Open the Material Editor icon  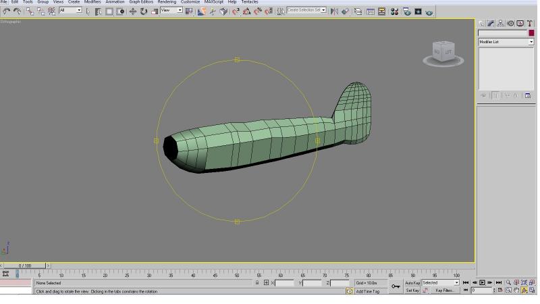[x=394, y=11]
